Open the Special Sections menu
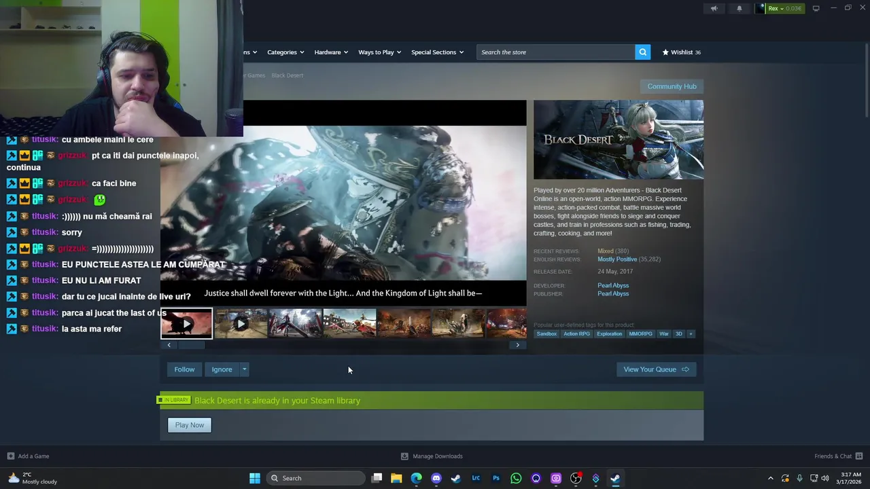Image resolution: width=870 pixels, height=489 pixels. click(x=437, y=52)
